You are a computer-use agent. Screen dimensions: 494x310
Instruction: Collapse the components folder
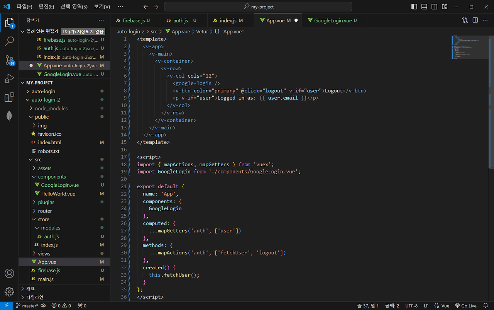pos(64,177)
